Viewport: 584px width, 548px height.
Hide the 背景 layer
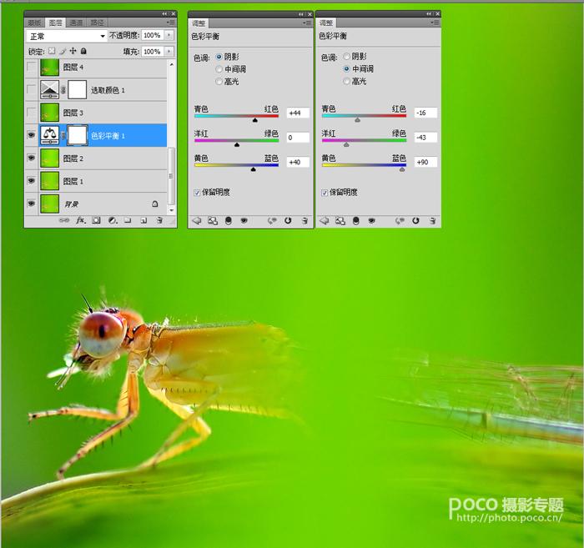coord(32,204)
